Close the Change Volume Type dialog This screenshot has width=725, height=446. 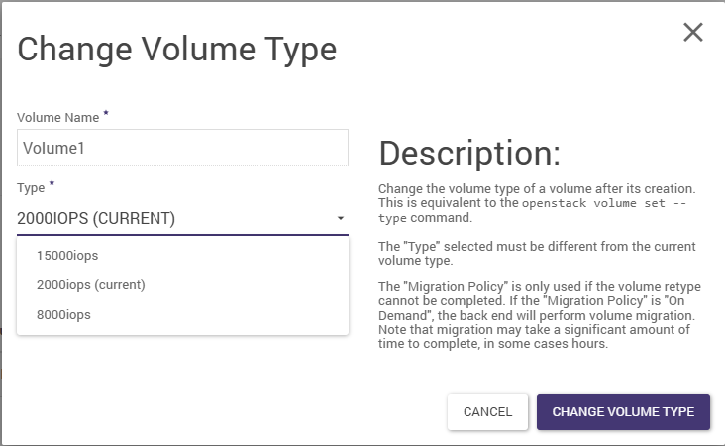click(x=693, y=32)
